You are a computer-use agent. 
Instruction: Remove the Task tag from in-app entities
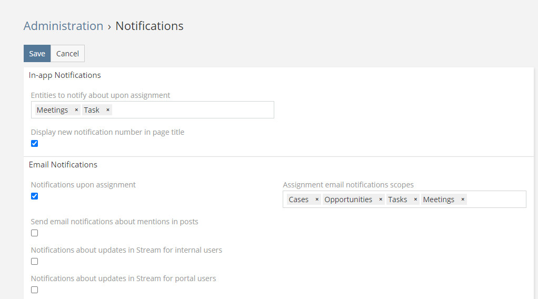(107, 110)
